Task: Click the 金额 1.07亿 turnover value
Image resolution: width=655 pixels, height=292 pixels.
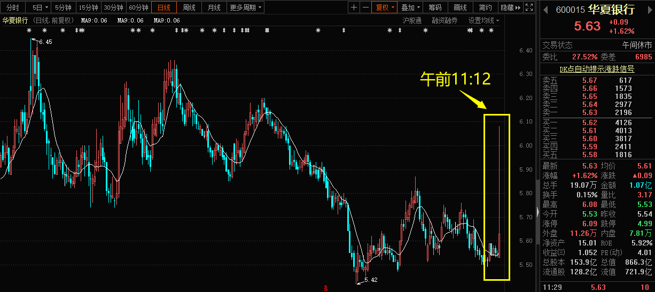Action: point(640,185)
